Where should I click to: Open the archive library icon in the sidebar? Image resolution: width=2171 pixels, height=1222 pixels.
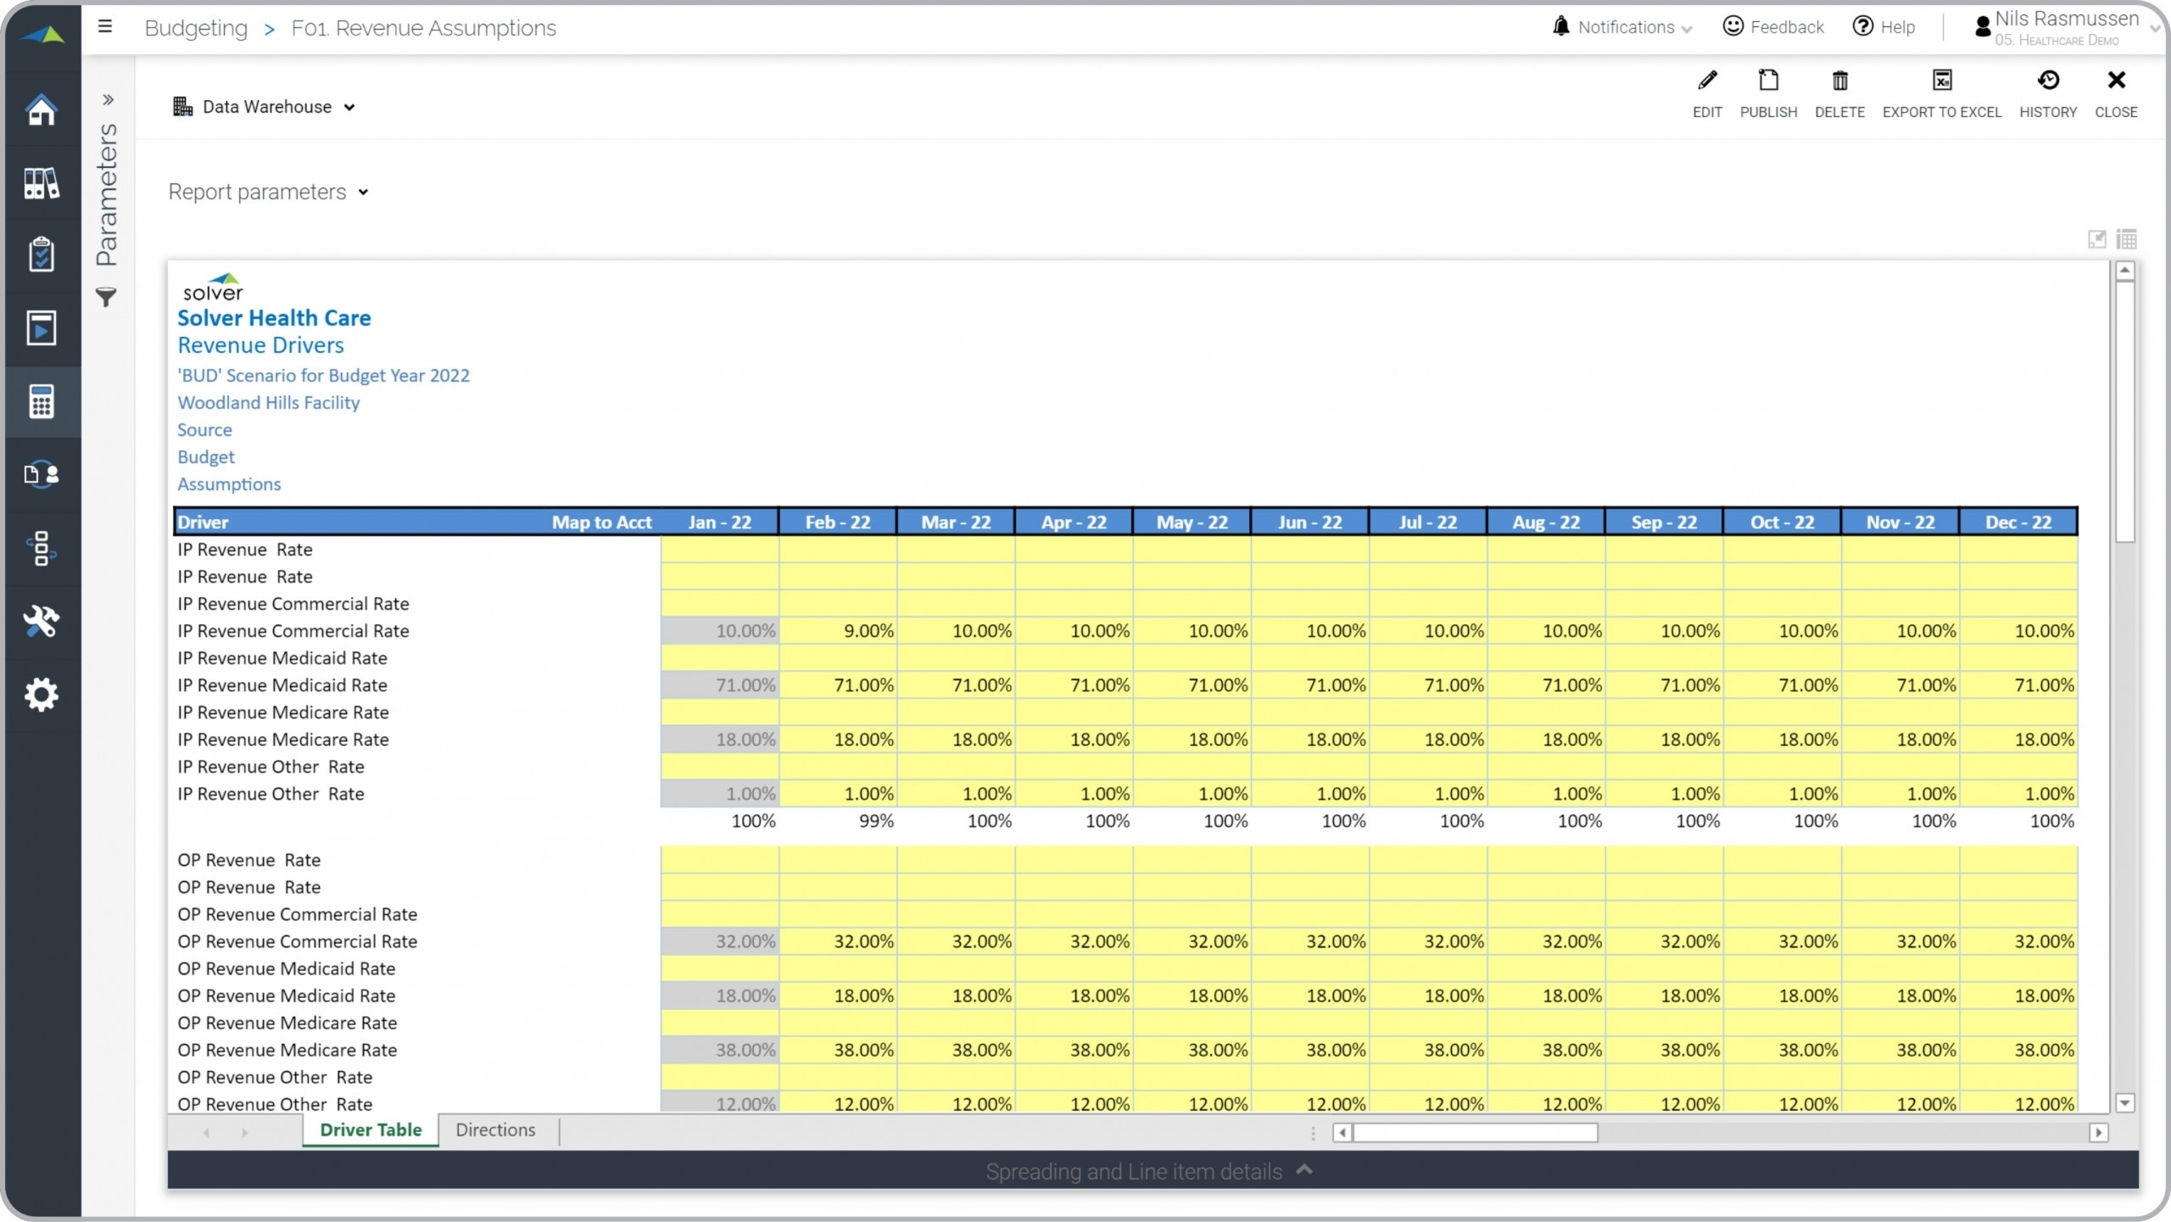click(x=41, y=183)
